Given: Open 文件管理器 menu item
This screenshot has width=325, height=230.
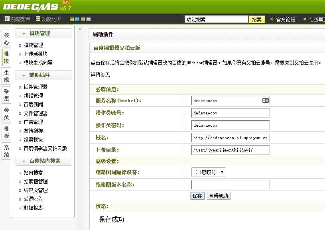Looking at the screenshot, I should pos(35,113).
